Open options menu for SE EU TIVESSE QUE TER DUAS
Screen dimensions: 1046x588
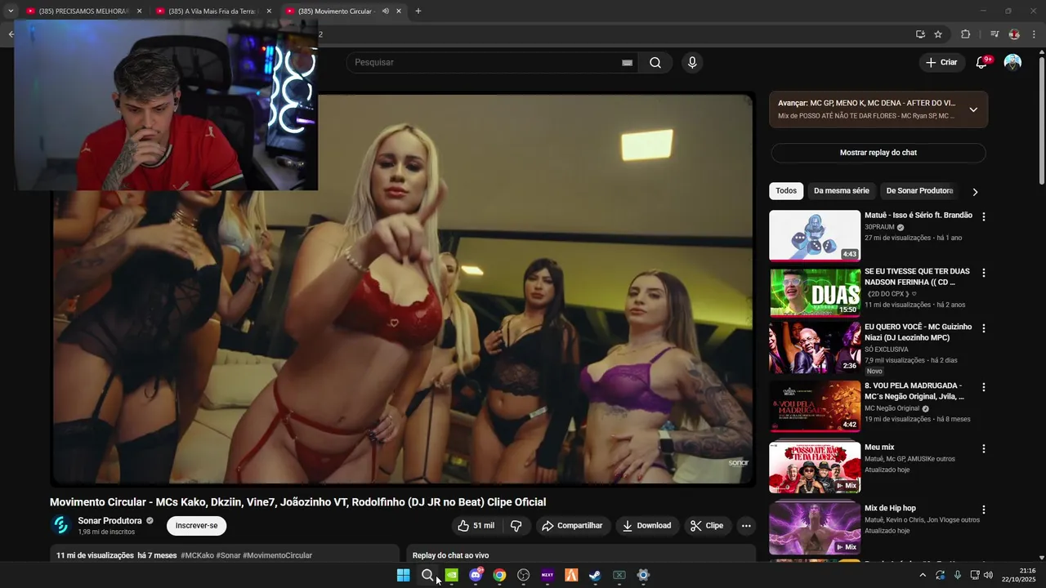click(983, 273)
